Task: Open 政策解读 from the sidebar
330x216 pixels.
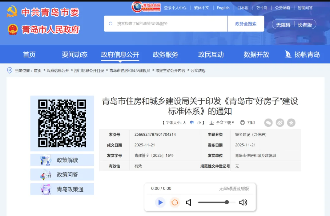Action: [x=62, y=159]
